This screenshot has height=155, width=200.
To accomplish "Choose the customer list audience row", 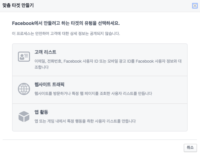I will point(100,60).
